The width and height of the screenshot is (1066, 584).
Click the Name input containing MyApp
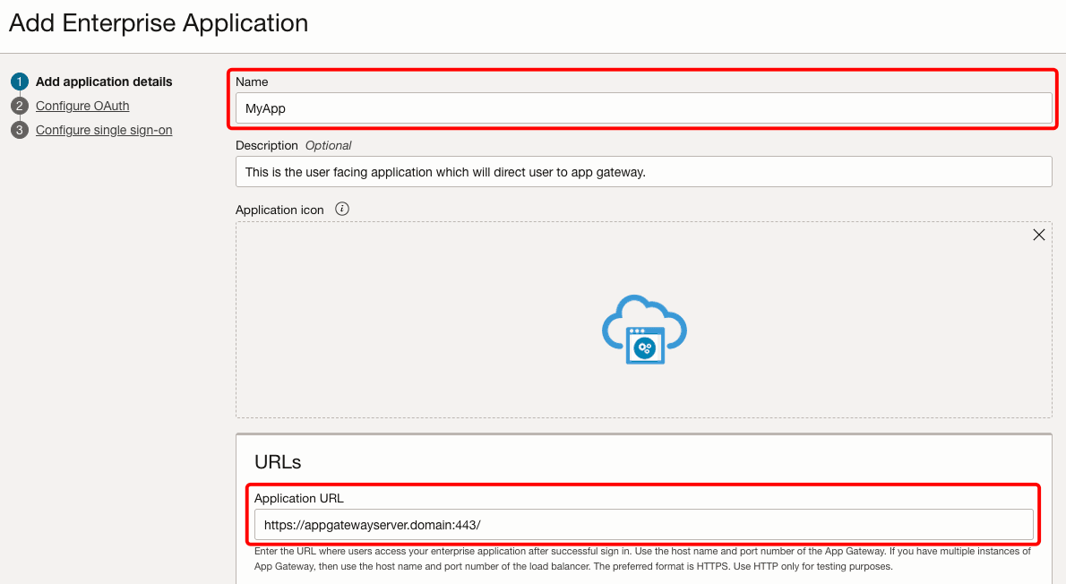pos(643,107)
